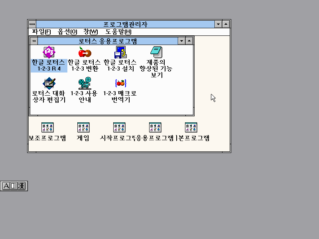Select the 로터스 대화 상자 편집기 icon

(x=49, y=83)
